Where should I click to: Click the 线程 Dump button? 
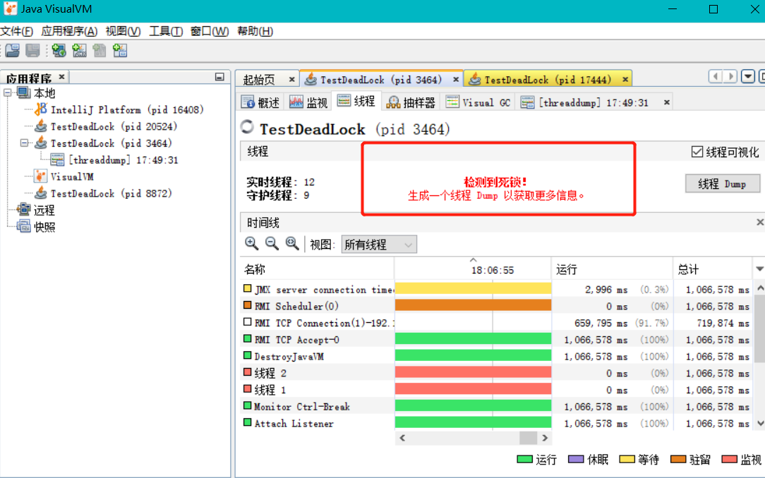click(722, 184)
